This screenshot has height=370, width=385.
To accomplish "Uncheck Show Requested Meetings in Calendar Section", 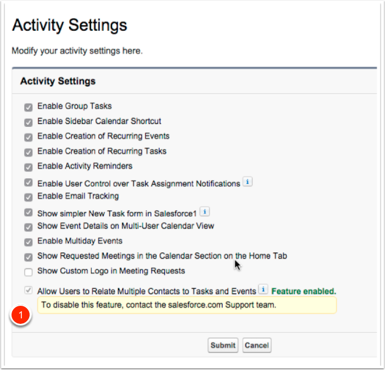I will [x=28, y=256].
